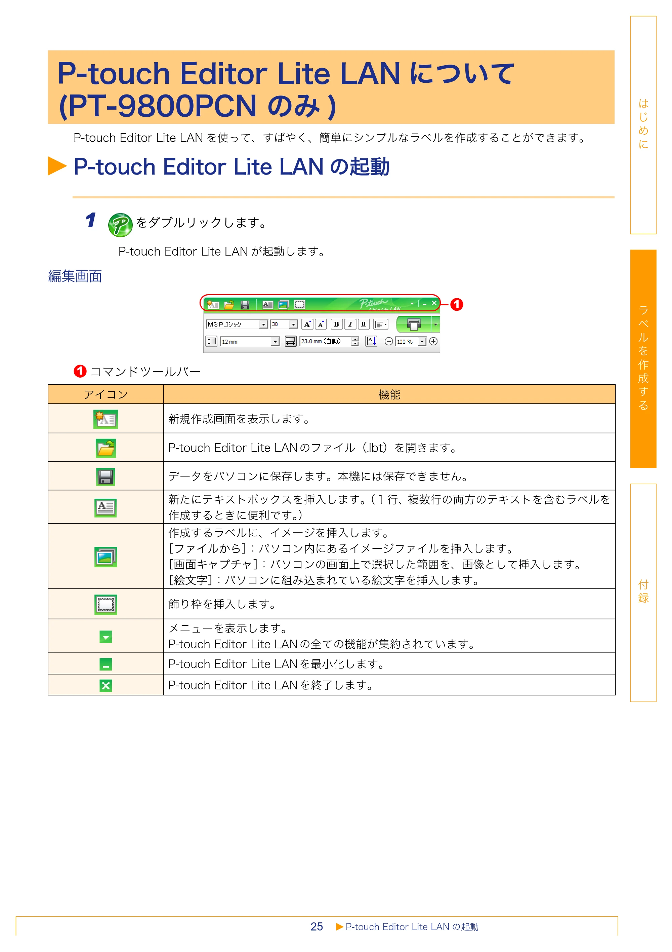Viewport: 672px width, 952px height.
Task: Insert decorative frame via green command toolbar icon
Action: click(x=299, y=305)
